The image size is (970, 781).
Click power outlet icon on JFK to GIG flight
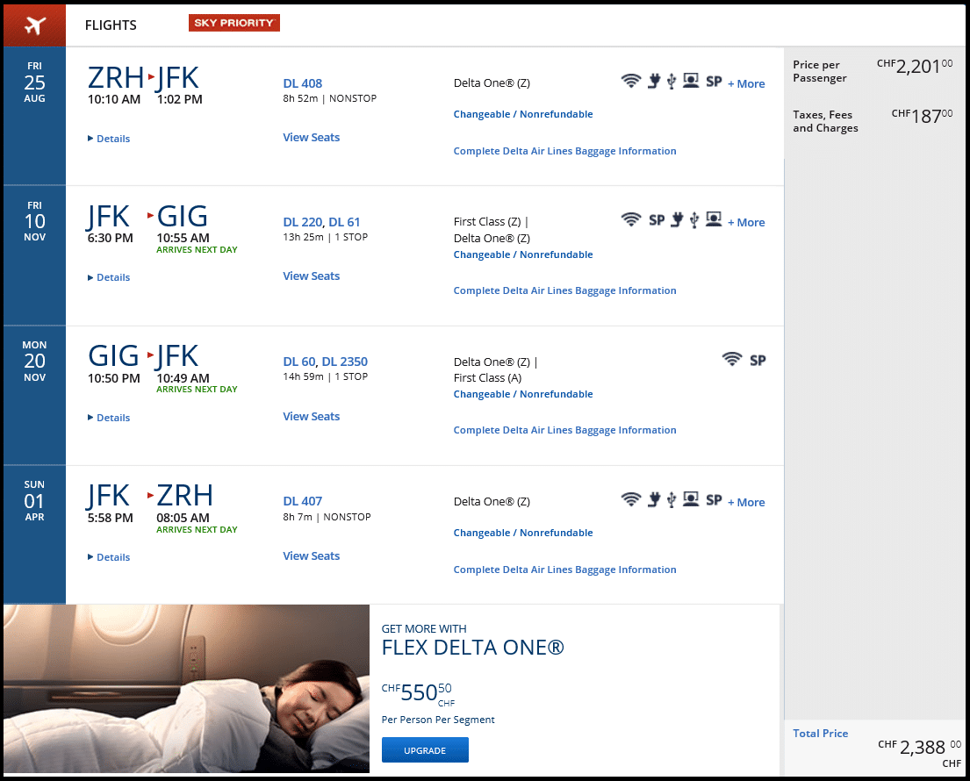click(x=677, y=220)
